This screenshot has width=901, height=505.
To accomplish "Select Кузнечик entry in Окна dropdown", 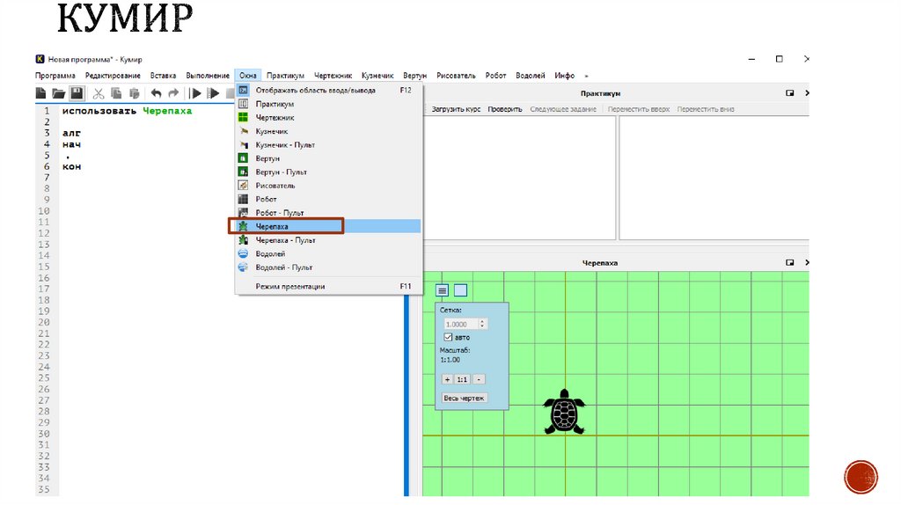I will (328, 131).
